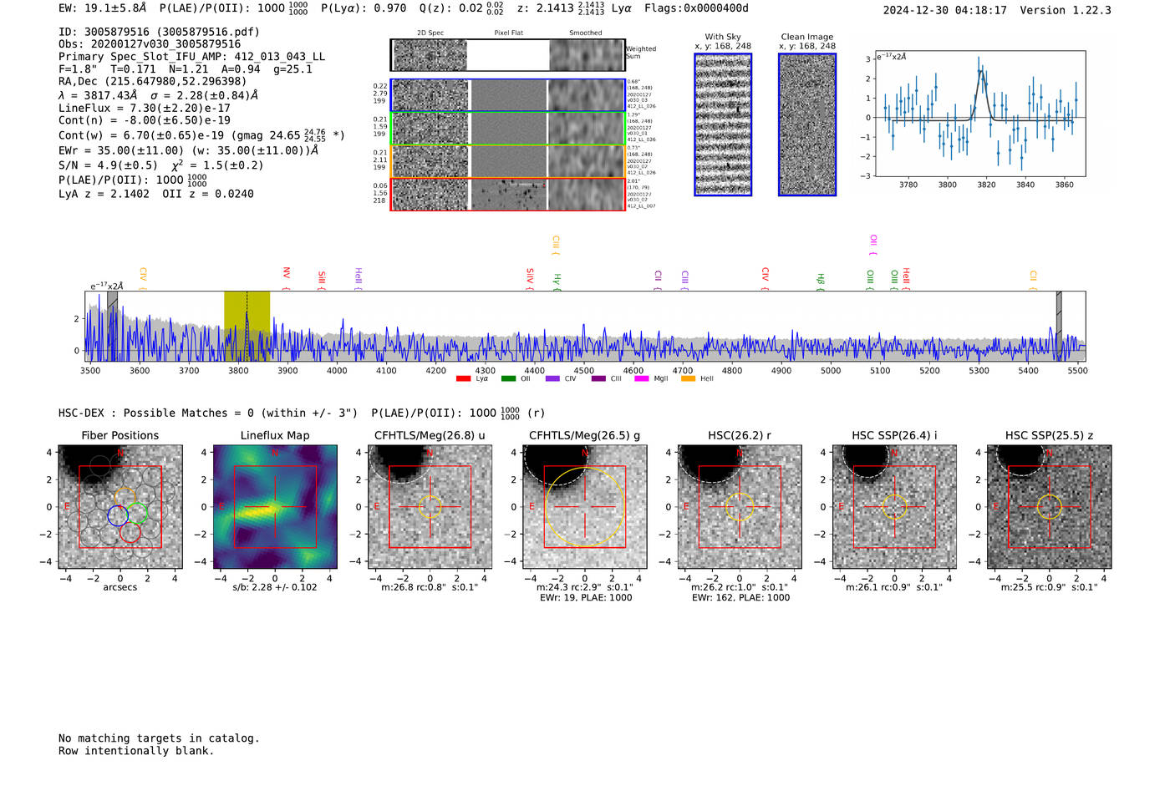Click the green OII legend swatch
The image size is (1170, 796).
point(508,378)
